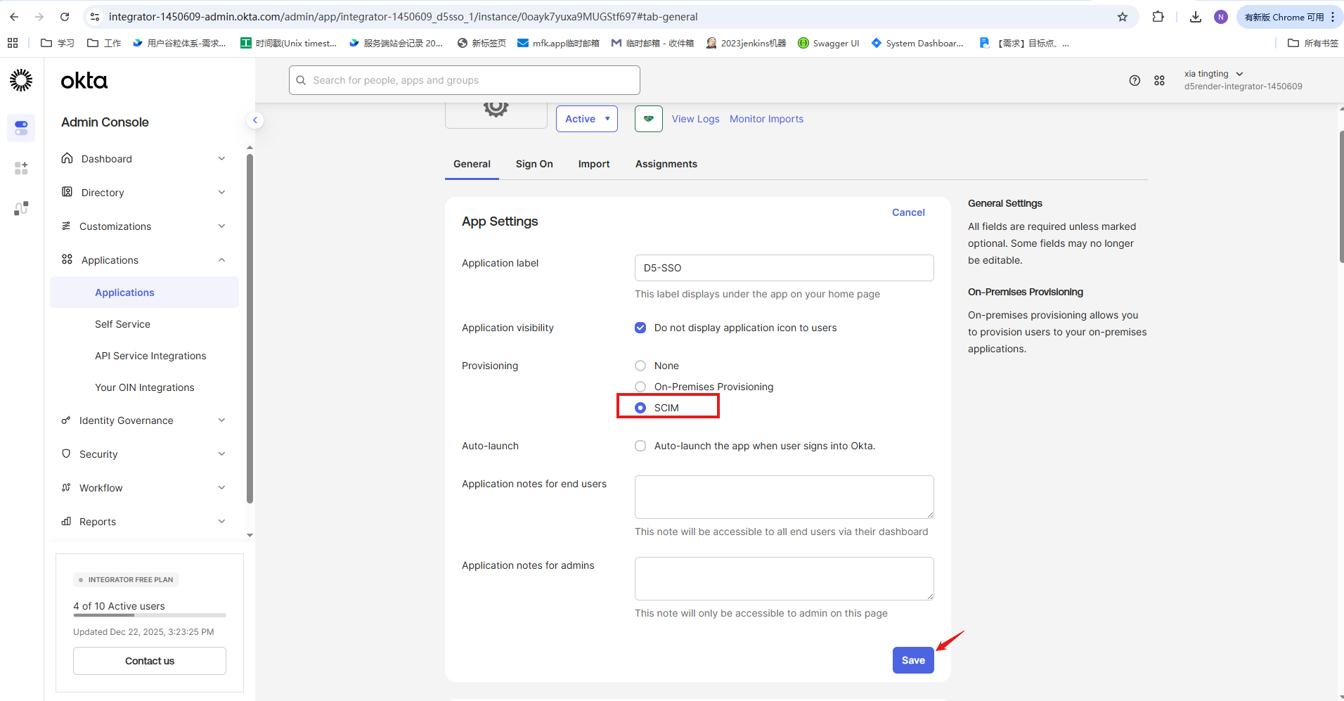This screenshot has width=1344, height=701.
Task: Click the green handshake icon button
Action: [648, 119]
